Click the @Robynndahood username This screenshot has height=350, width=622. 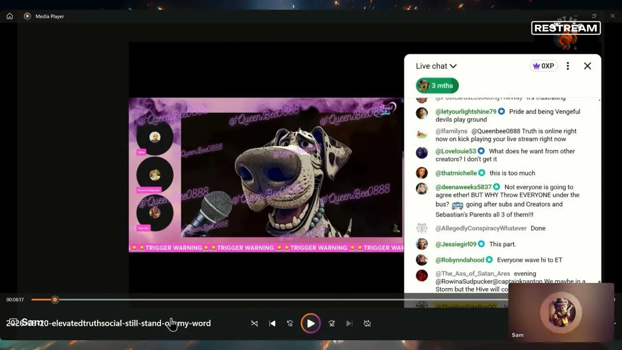point(460,260)
